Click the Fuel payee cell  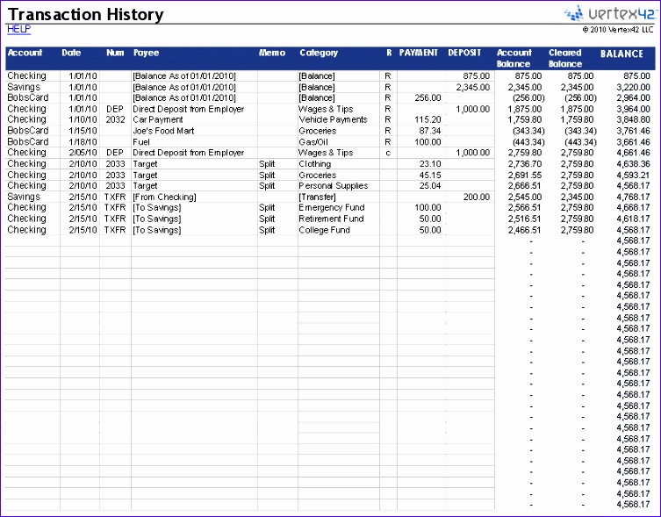click(142, 141)
